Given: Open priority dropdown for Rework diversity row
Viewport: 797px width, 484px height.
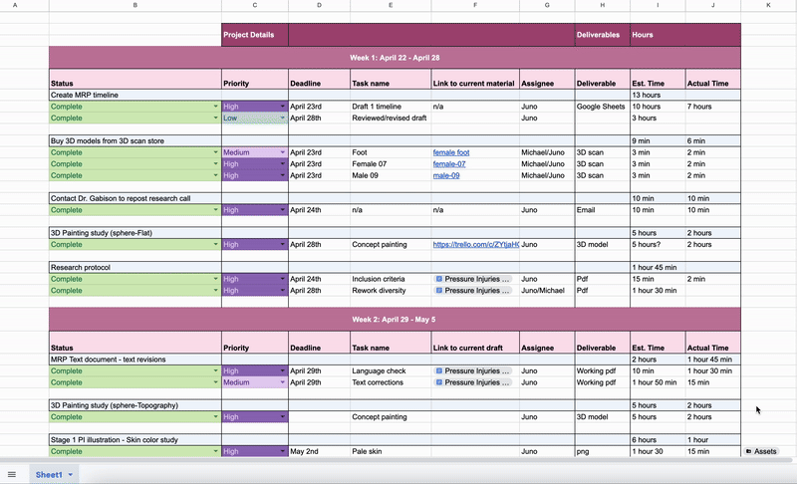Looking at the screenshot, I should click(283, 291).
